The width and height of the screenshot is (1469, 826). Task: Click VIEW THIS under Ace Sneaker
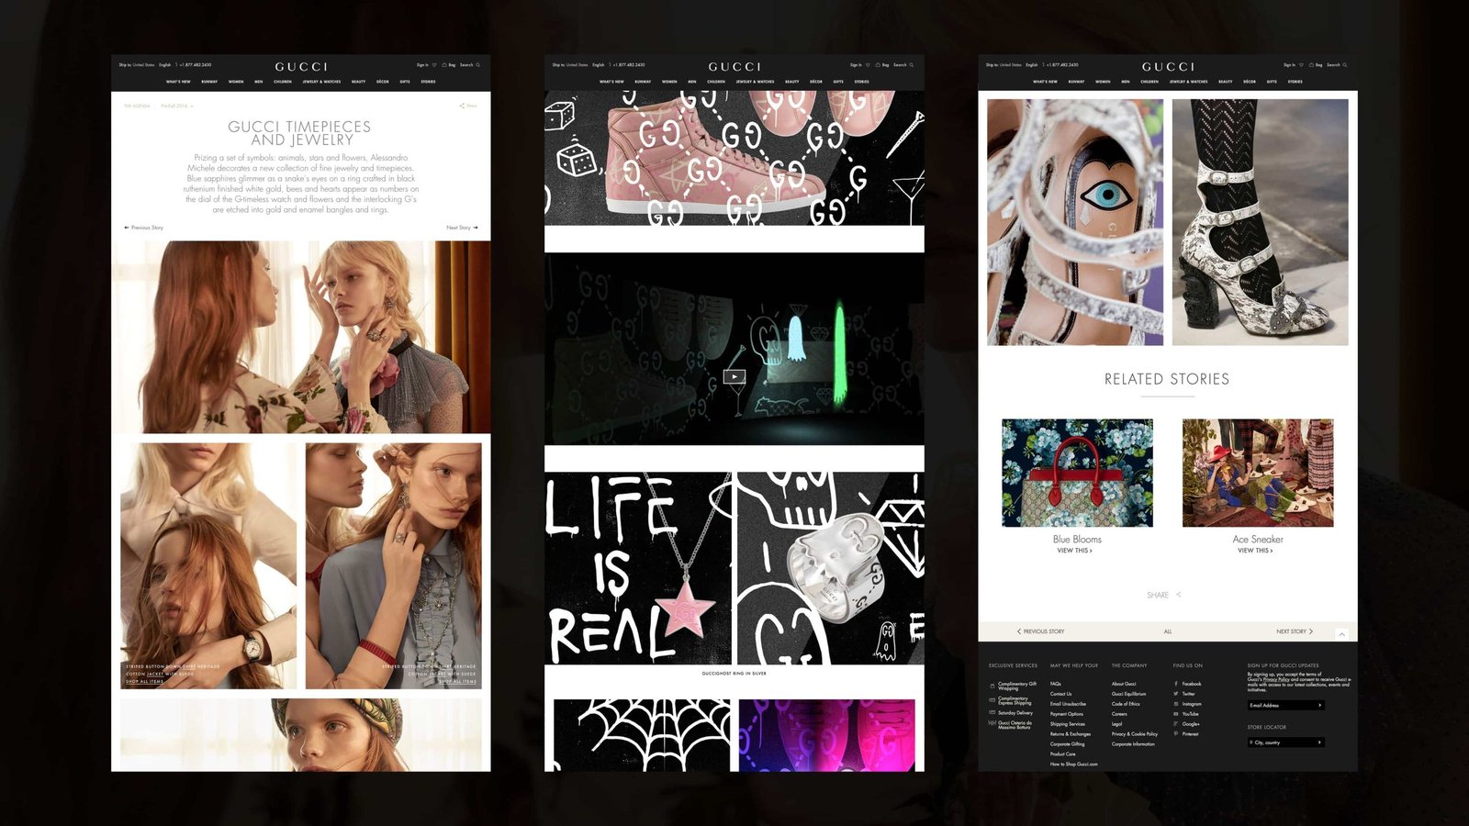coord(1255,551)
